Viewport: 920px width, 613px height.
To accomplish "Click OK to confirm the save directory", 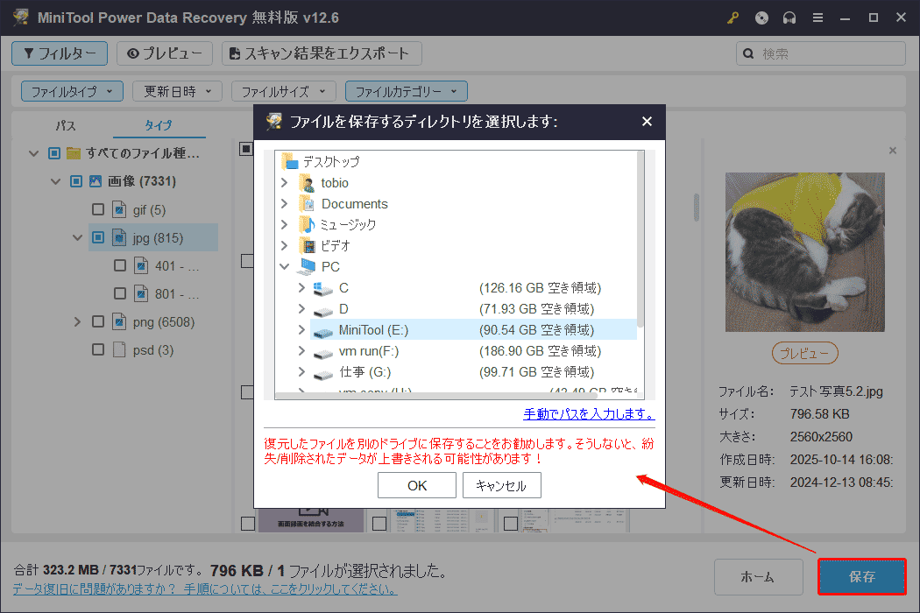I will coord(416,484).
